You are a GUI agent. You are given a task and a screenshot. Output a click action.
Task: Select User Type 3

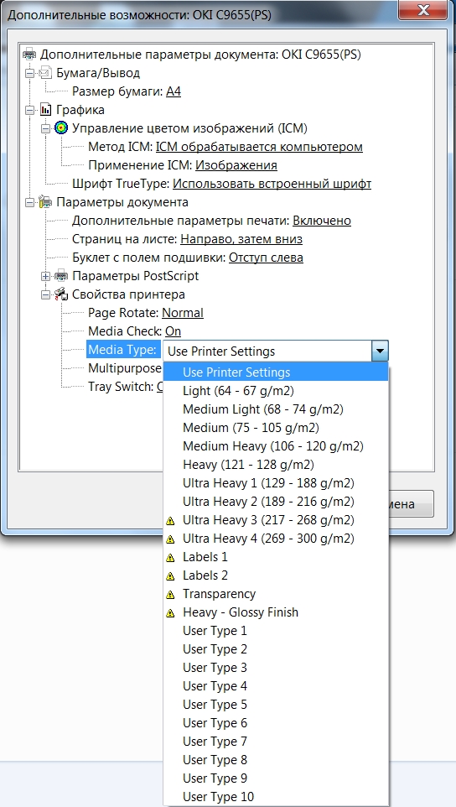(x=276, y=668)
